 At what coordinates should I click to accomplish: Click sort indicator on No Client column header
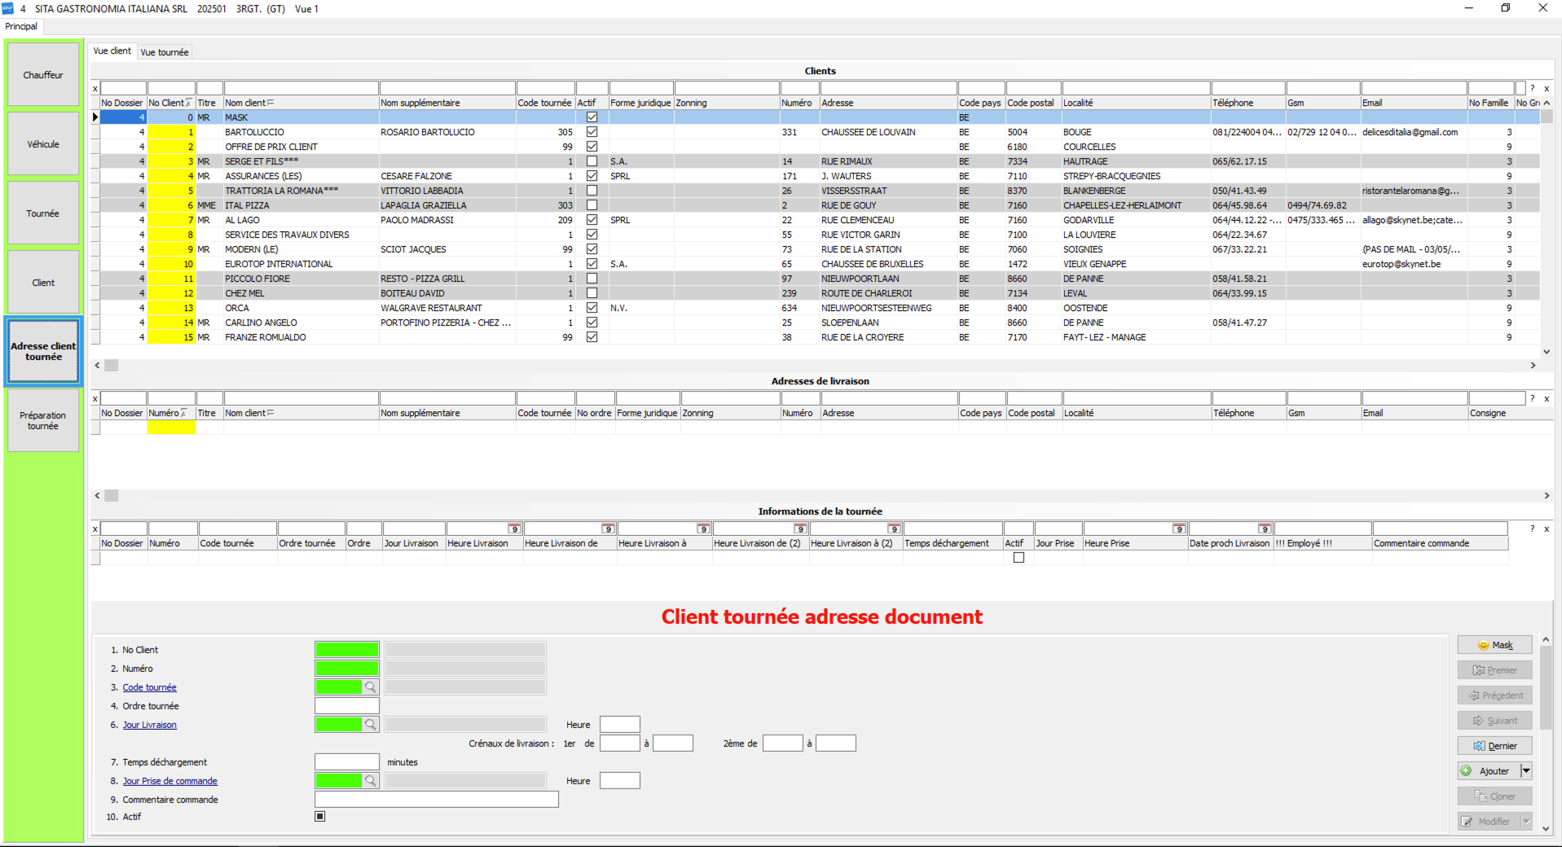pyautogui.click(x=189, y=103)
